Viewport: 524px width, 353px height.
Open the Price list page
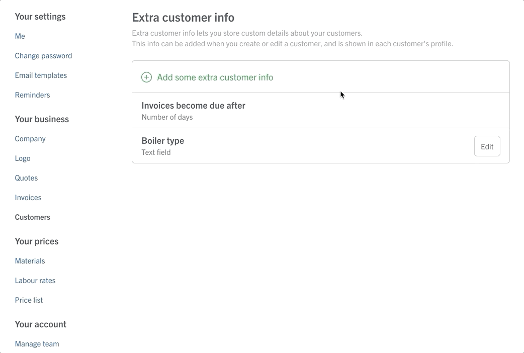(29, 300)
